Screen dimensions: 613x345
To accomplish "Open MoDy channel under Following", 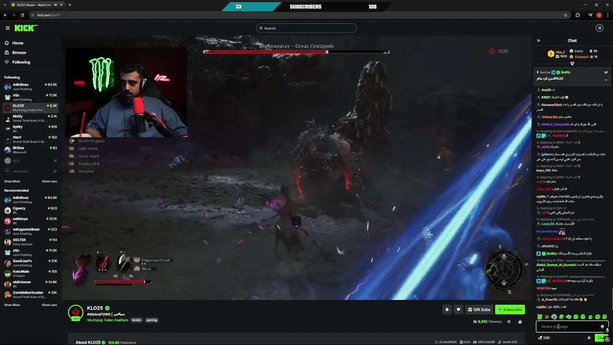I will point(31,118).
